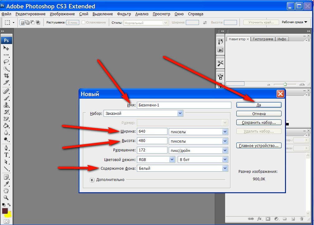This screenshot has width=314, height=225.
Task: Click the create new group folder icon
Action: pos(285,219)
